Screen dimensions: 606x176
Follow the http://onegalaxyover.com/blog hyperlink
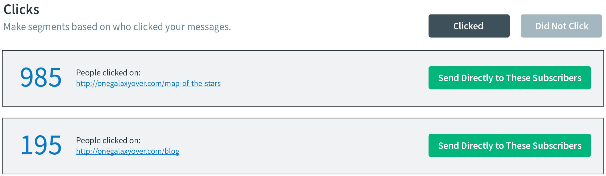click(128, 151)
